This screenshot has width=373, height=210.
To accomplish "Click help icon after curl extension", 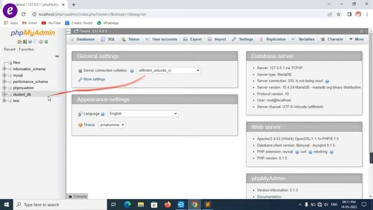I will pos(310,152).
